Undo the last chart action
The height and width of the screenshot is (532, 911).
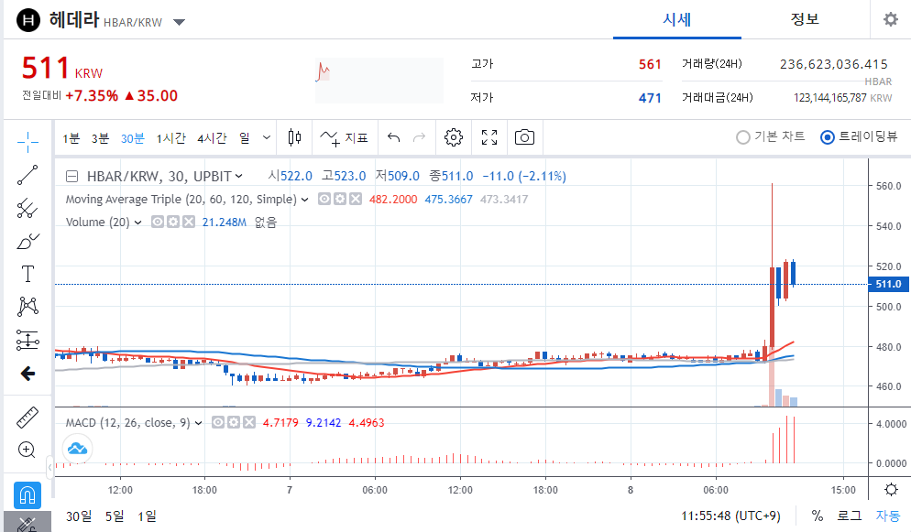(x=394, y=137)
